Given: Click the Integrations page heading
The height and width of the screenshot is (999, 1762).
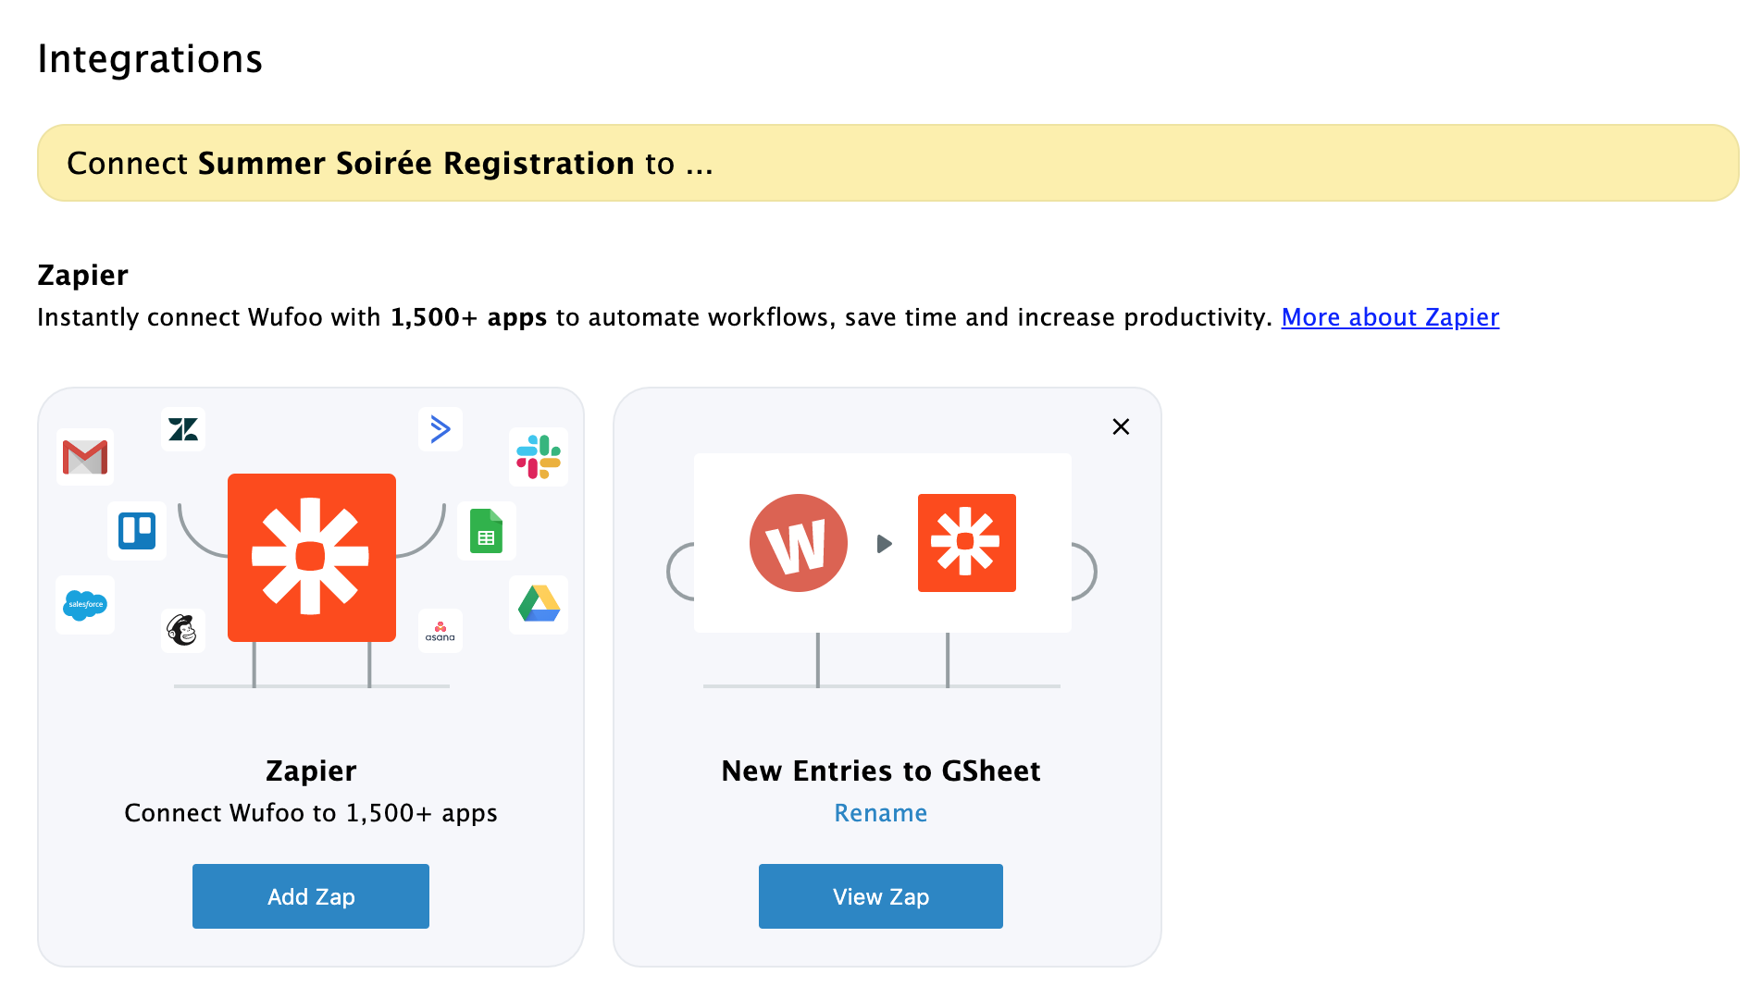Looking at the screenshot, I should [150, 58].
